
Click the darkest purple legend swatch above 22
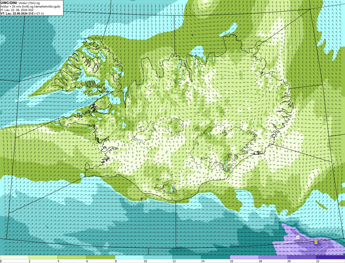330,257
